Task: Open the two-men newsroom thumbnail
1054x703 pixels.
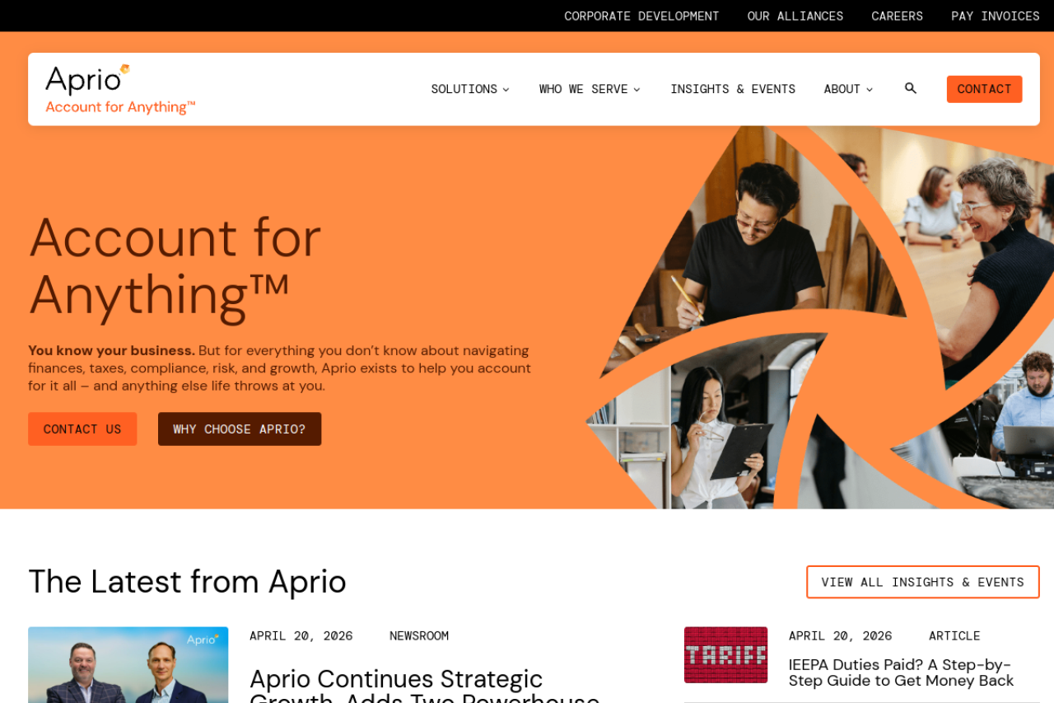Action: [128, 665]
